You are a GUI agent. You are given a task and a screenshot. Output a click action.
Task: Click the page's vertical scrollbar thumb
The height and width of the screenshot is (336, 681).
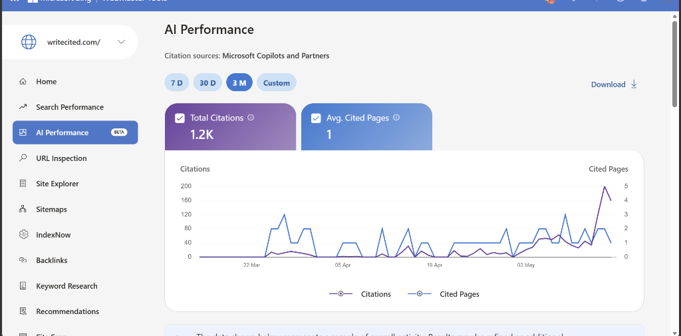coord(674,63)
